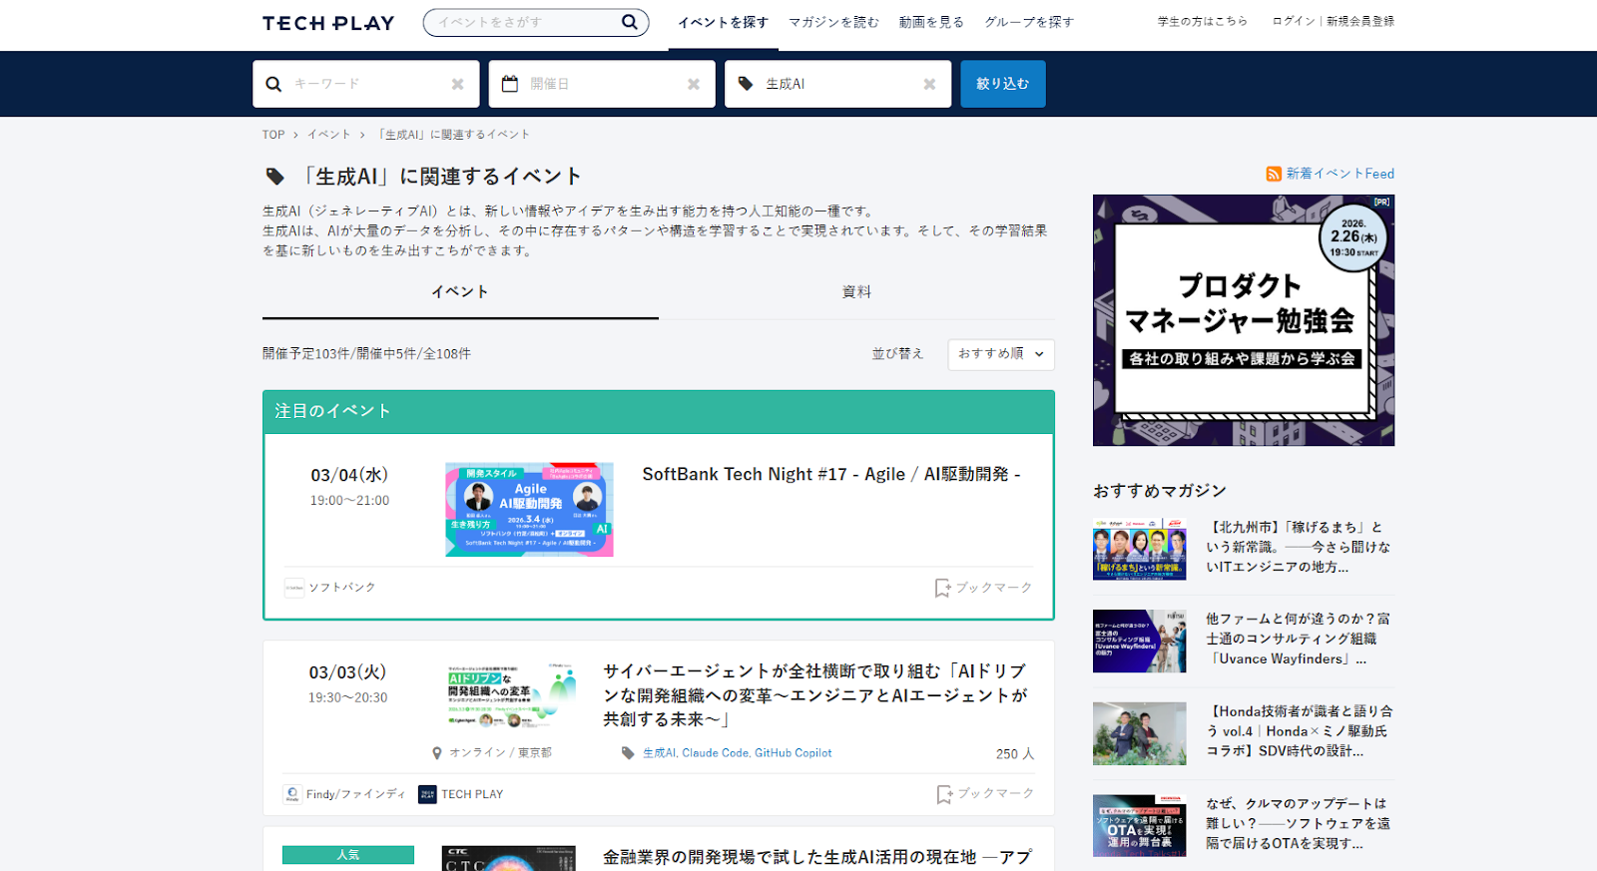Open the 新着イベントFeed RSS icon
Screen dimensions: 1597x871
[1274, 174]
